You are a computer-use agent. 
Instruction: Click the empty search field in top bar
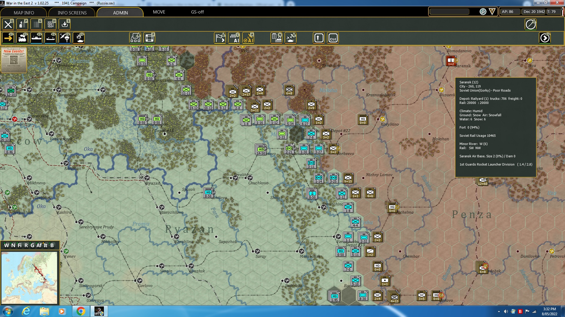449,12
